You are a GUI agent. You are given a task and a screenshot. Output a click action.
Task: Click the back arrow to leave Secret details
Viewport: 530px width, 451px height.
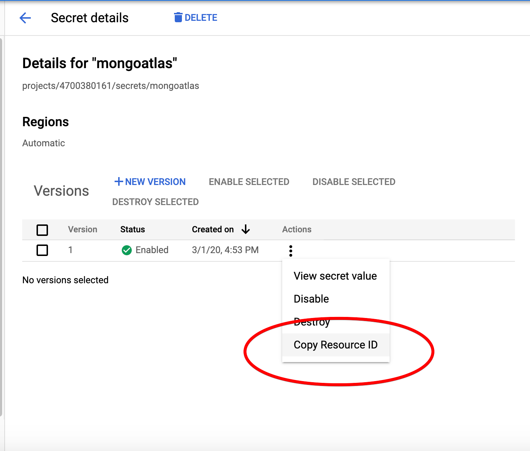[25, 18]
